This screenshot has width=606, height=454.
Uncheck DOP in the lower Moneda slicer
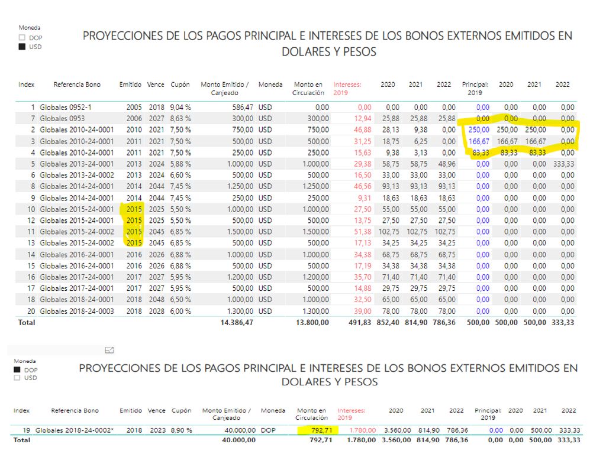pos(17,370)
